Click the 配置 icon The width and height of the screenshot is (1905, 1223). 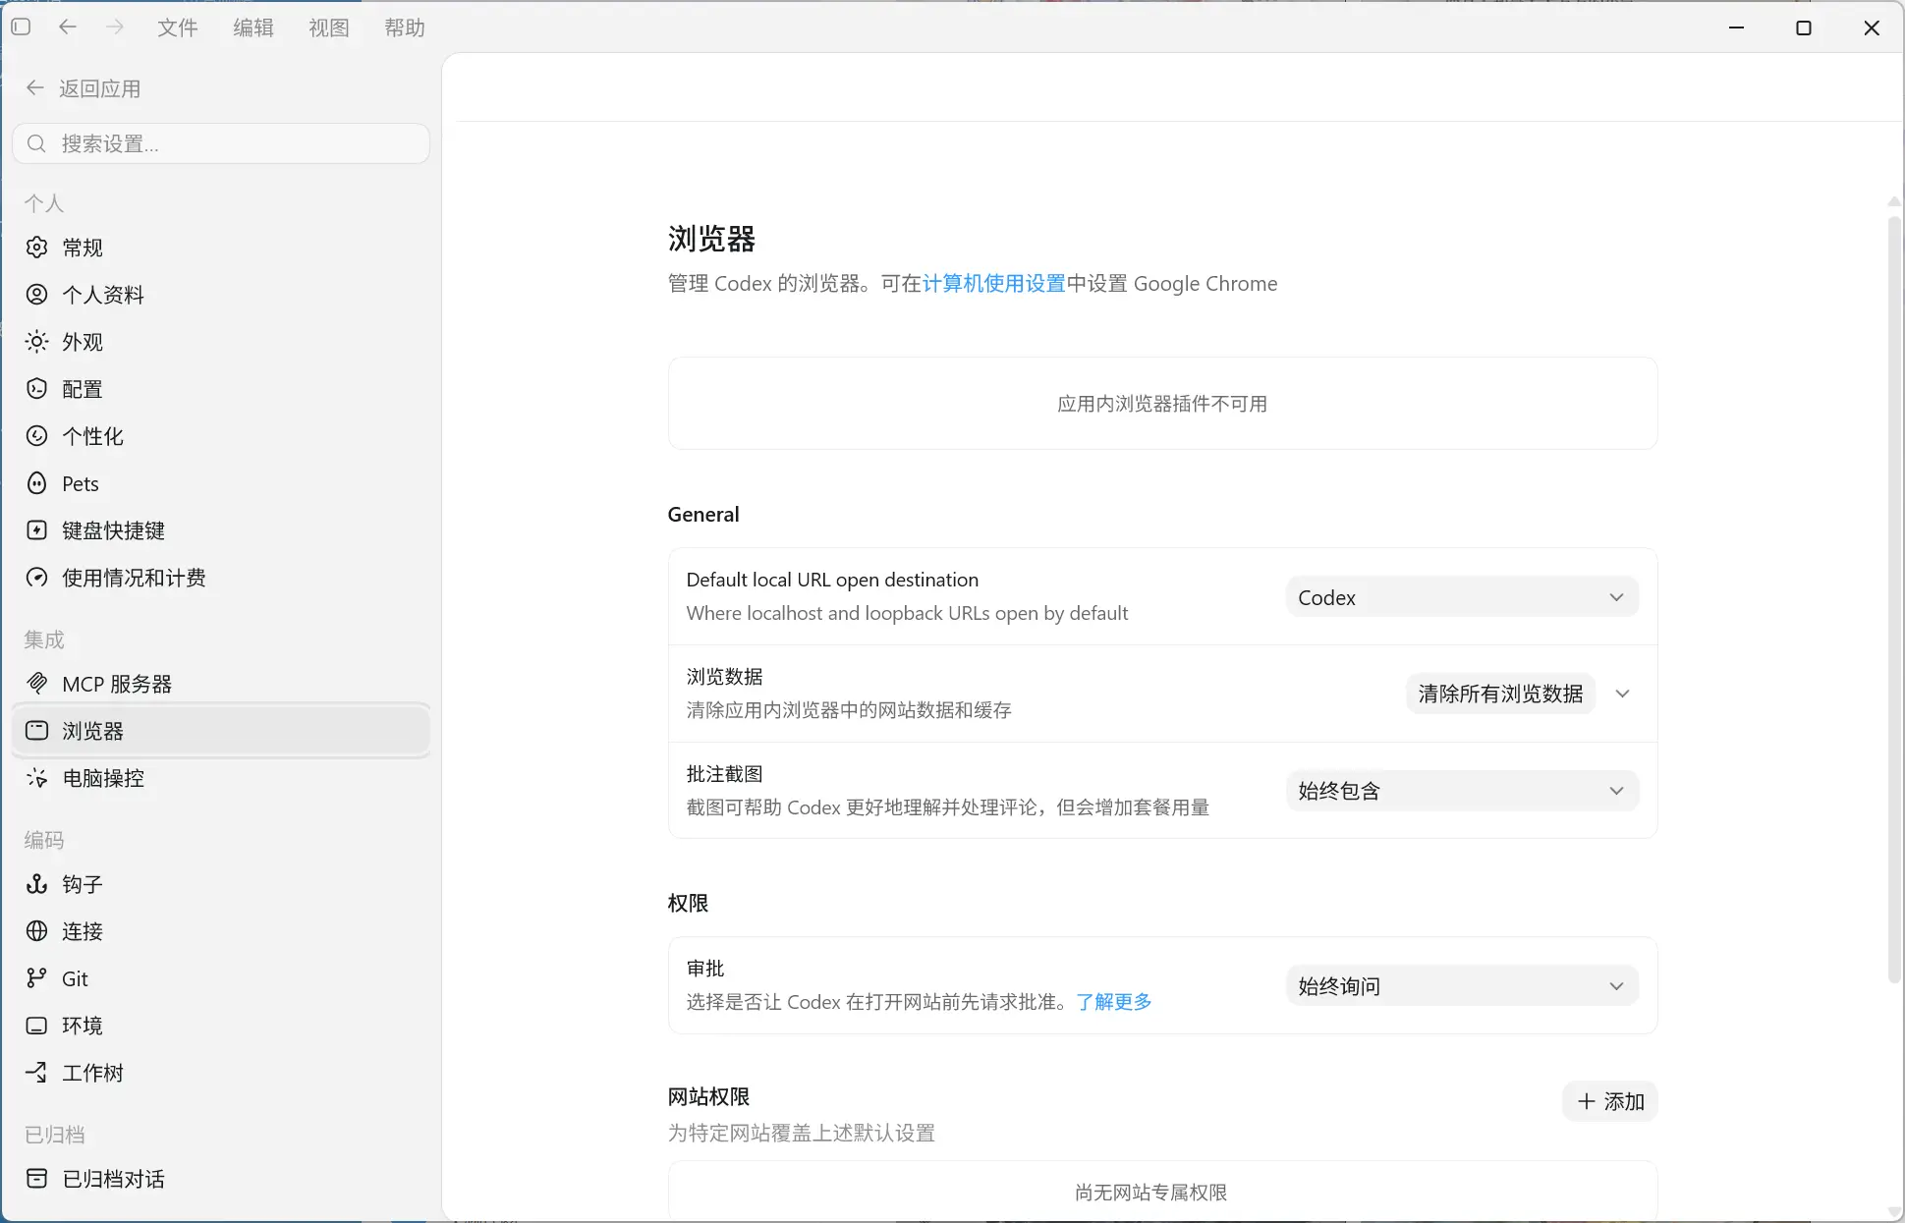(36, 389)
